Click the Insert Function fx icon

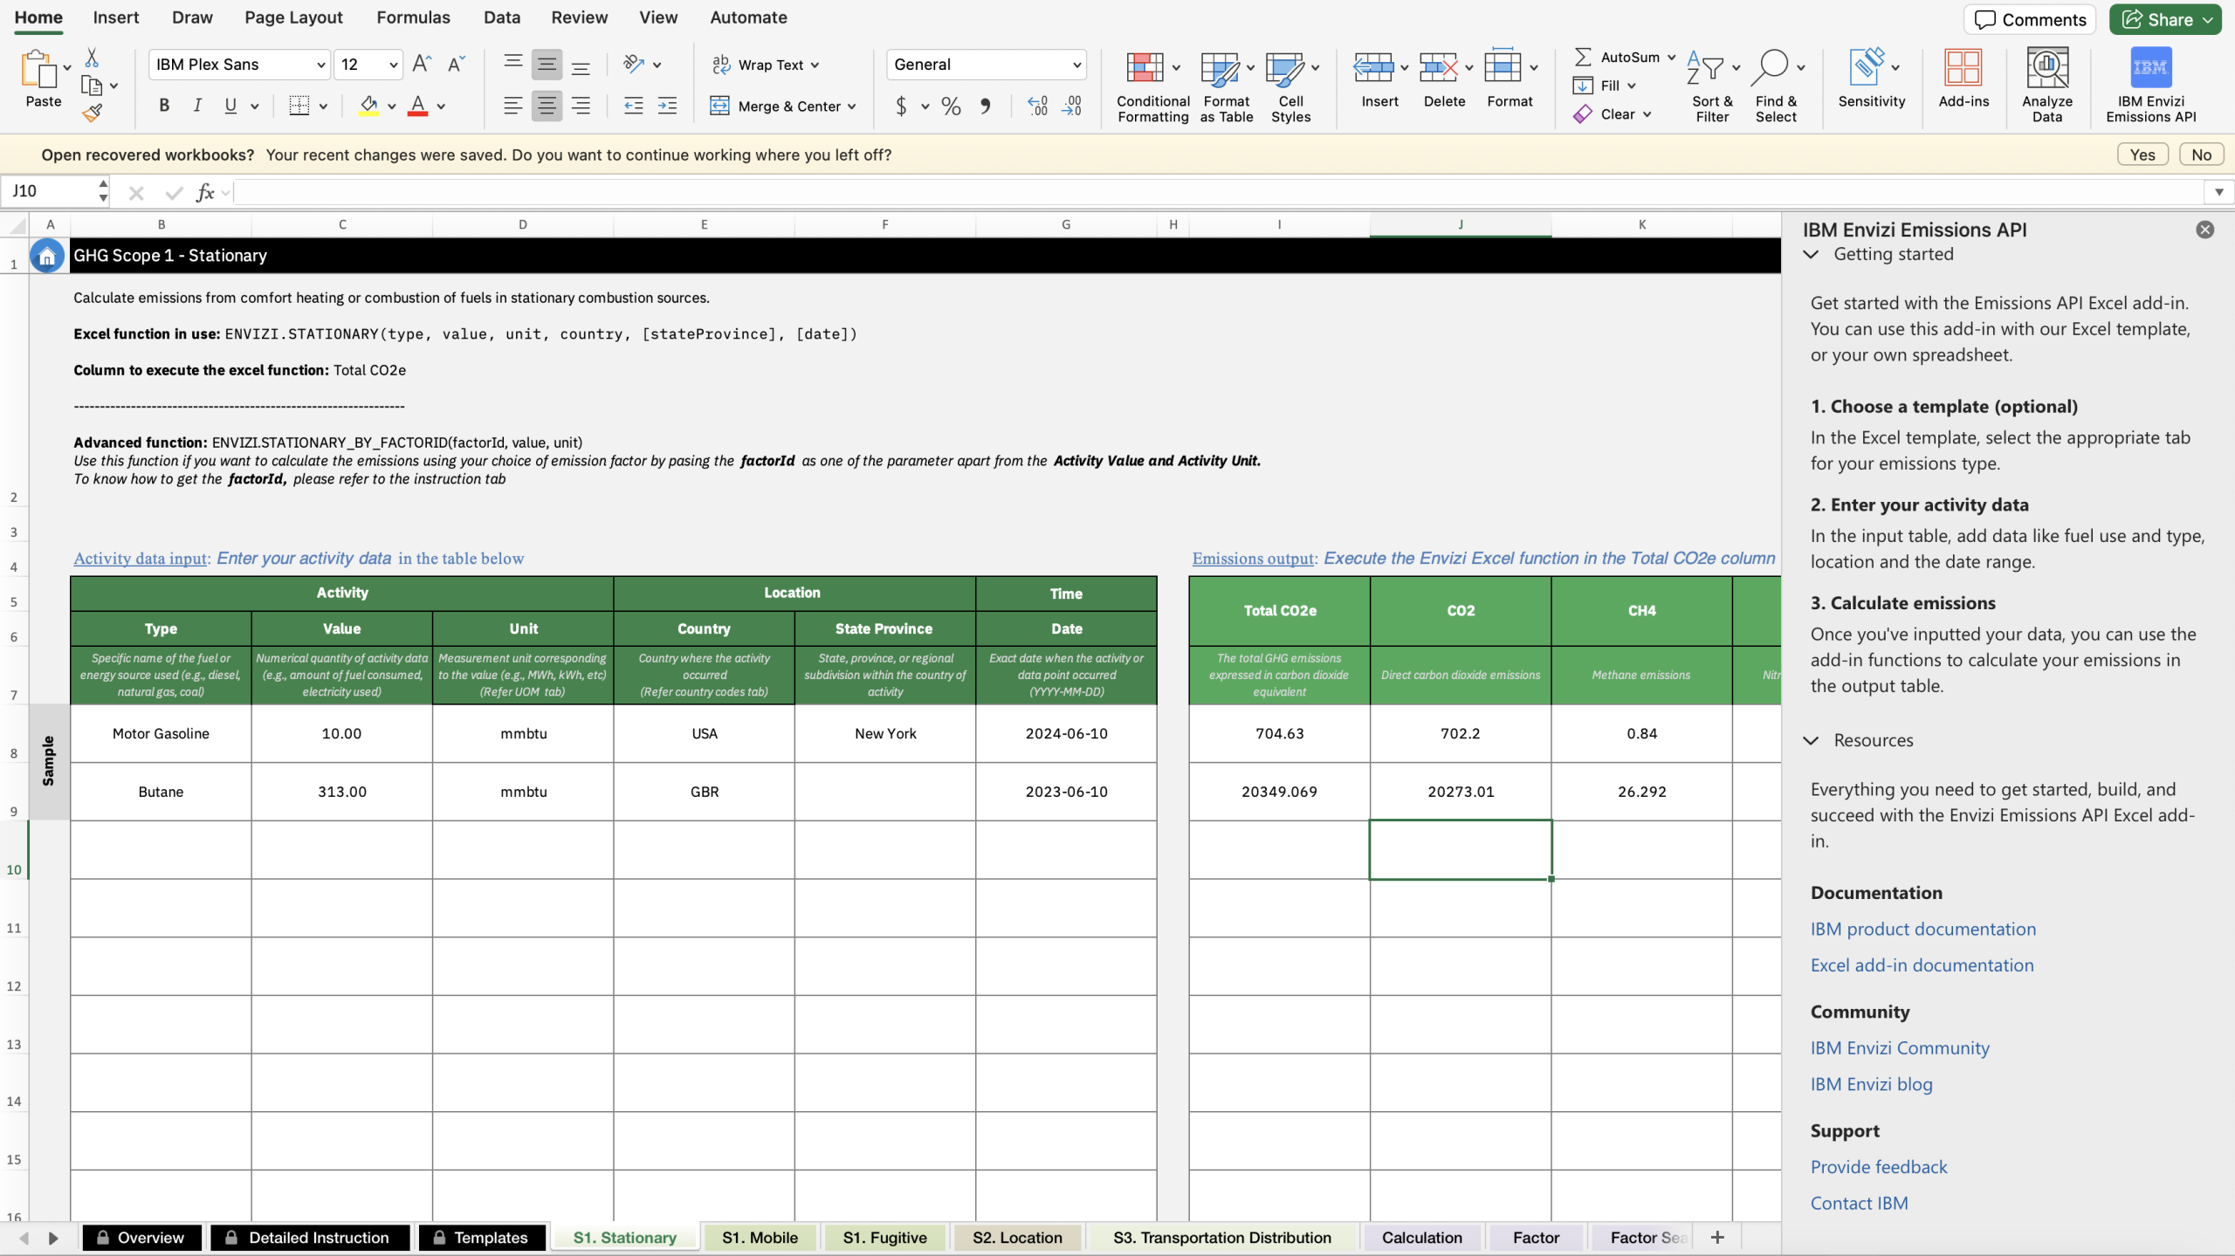coord(205,192)
